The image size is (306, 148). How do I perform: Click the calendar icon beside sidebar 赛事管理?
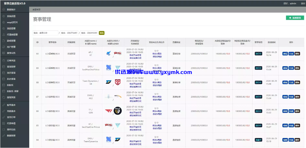click(4, 67)
